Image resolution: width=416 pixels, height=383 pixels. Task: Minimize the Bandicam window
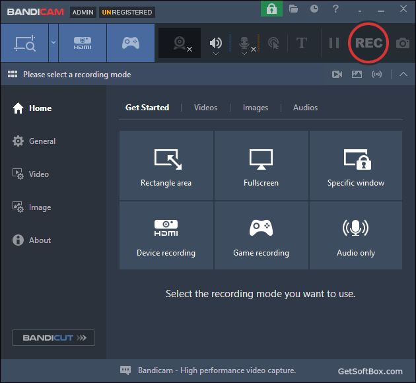[381, 9]
